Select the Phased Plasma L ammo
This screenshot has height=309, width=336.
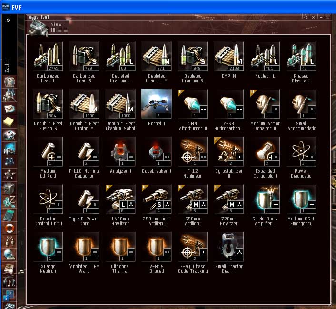coord(301,56)
